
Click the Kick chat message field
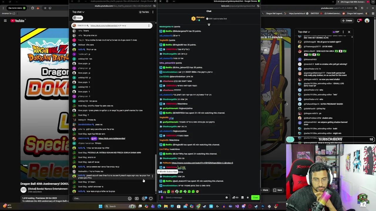pyautogui.click(x=194, y=198)
